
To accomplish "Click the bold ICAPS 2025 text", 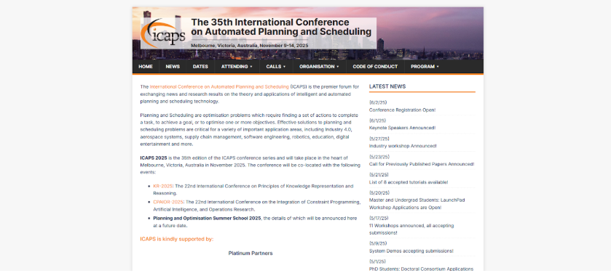I will (154, 158).
